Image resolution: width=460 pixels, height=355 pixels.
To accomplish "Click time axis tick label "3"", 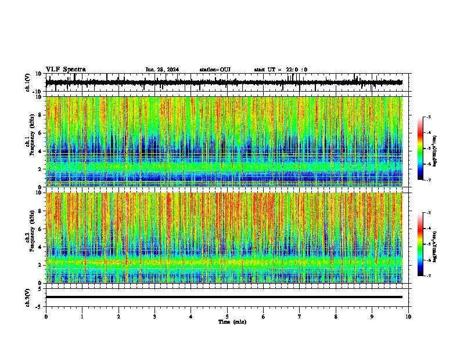I will (154, 317).
